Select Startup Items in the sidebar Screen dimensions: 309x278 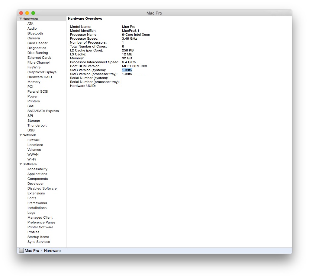[38, 237]
